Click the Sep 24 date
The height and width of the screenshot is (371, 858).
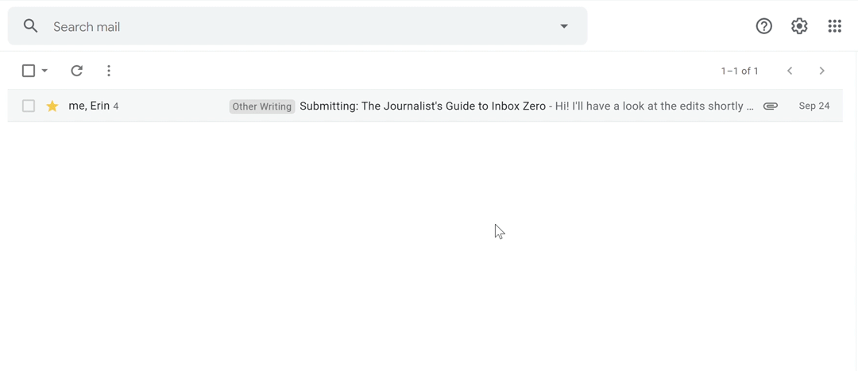pyautogui.click(x=814, y=106)
